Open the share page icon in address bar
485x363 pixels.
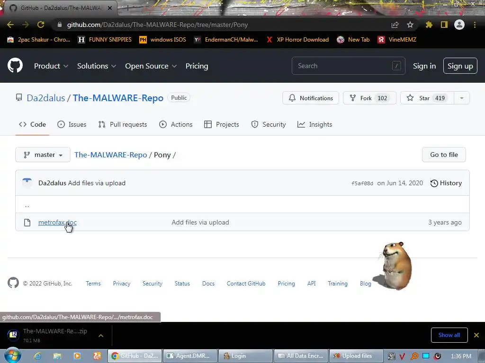pos(395,25)
